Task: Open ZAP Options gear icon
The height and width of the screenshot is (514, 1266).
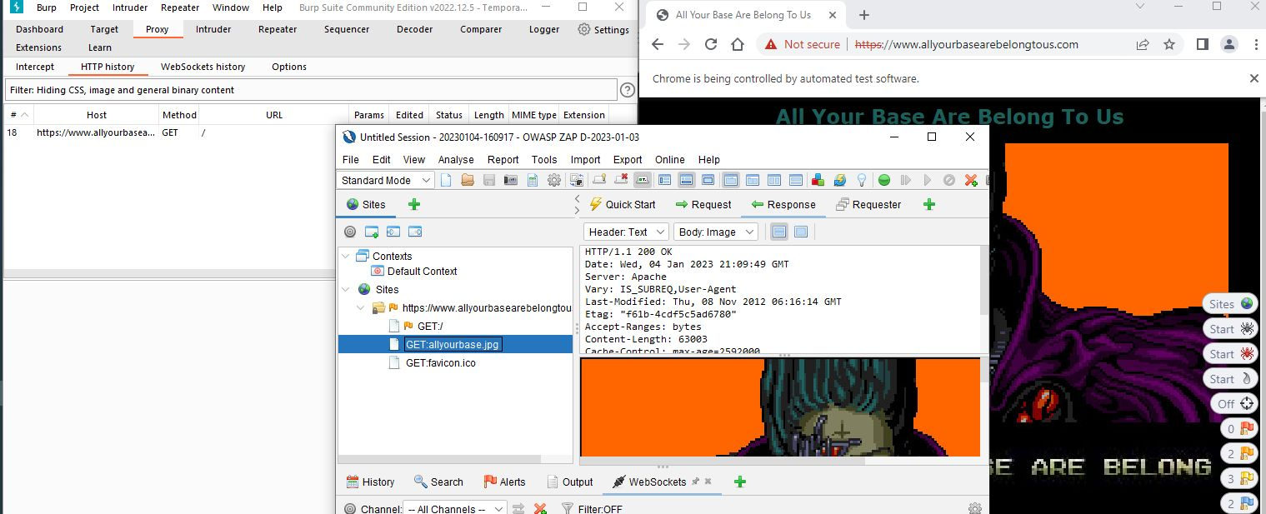Action: point(554,180)
